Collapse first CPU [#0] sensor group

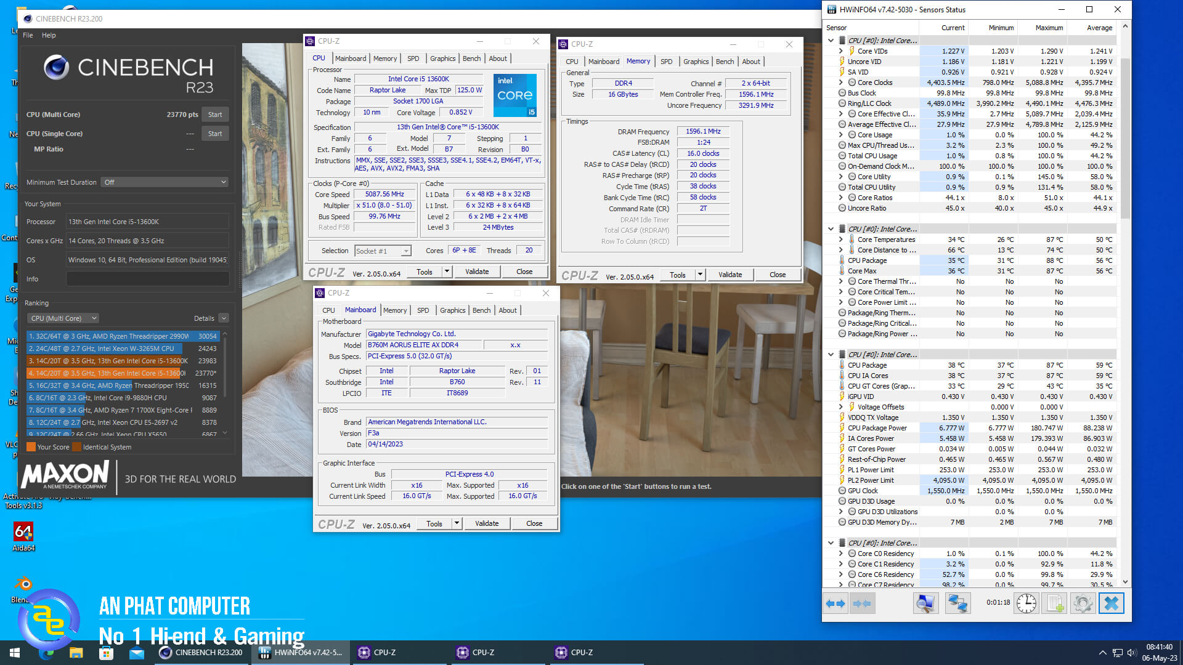[831, 41]
